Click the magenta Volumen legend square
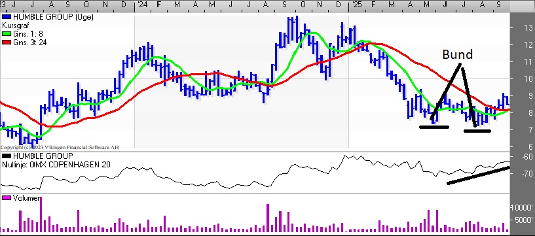This screenshot has height=236, width=535. [x=7, y=198]
